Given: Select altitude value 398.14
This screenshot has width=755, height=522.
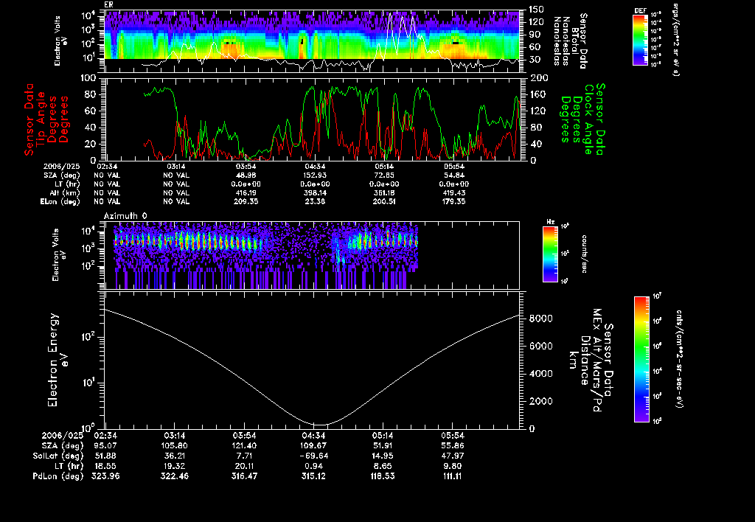Looking at the screenshot, I should point(315,192).
